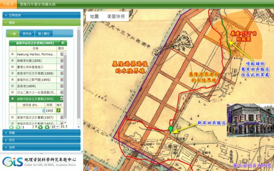Switch map to 衛星檢視 view
Viewport: 274px width, 171px height.
[x=116, y=16]
